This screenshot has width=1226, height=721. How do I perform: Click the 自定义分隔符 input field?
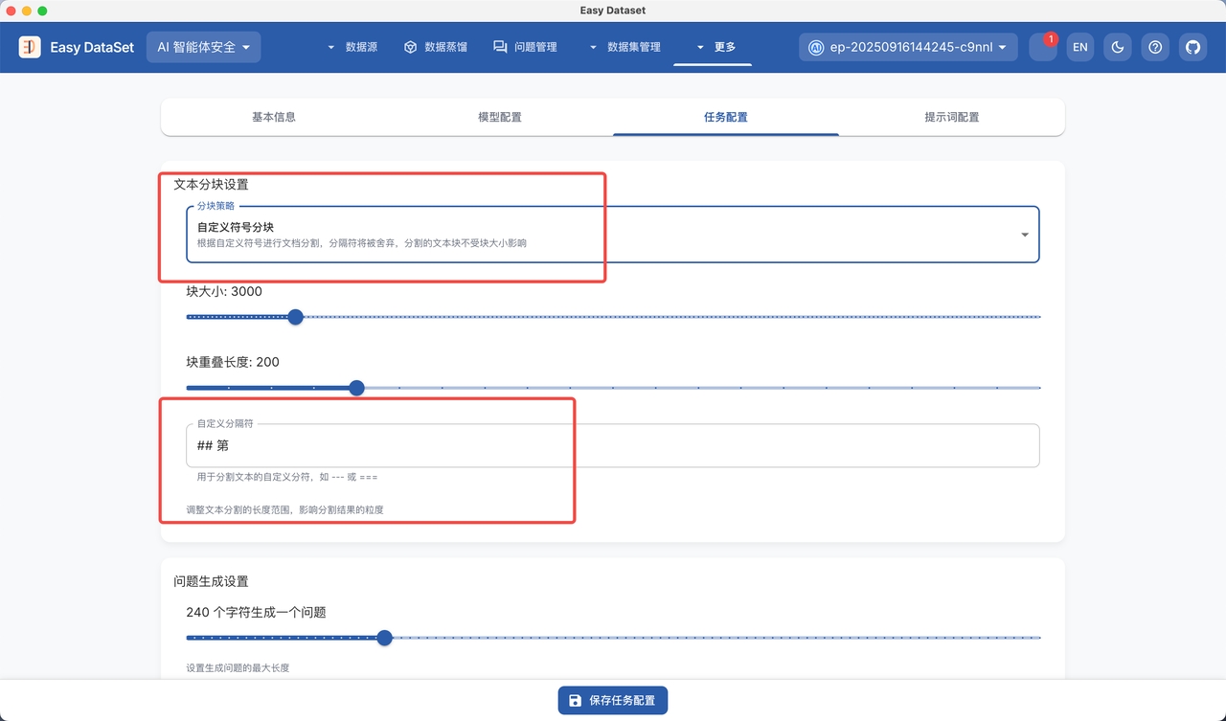point(613,445)
